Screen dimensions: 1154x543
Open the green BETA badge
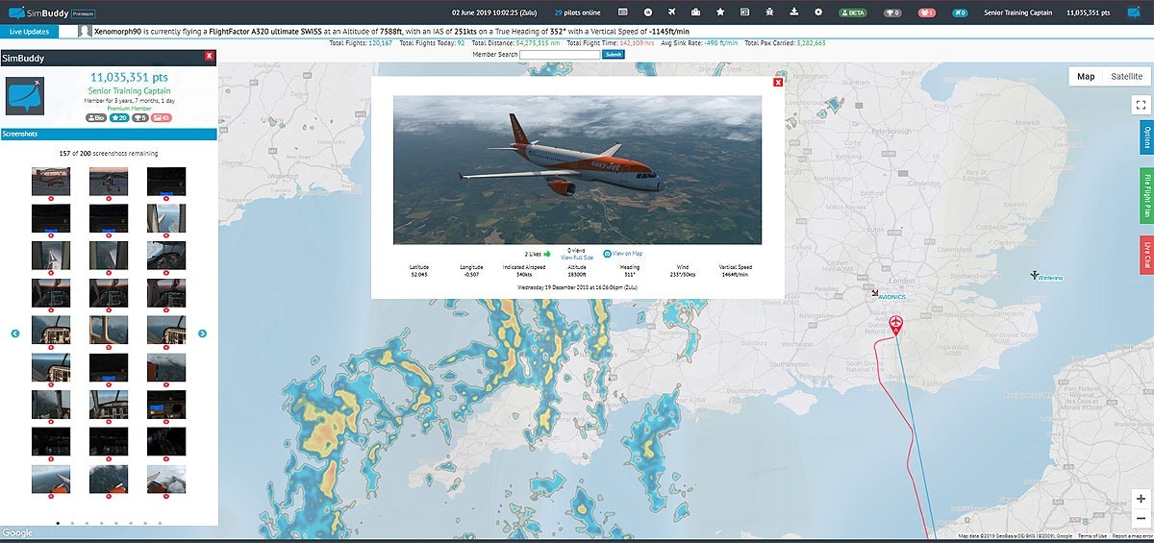click(x=853, y=12)
